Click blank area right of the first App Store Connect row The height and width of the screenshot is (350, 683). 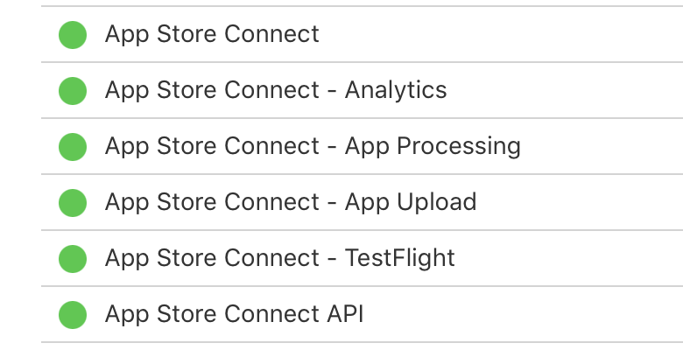[x=501, y=35]
